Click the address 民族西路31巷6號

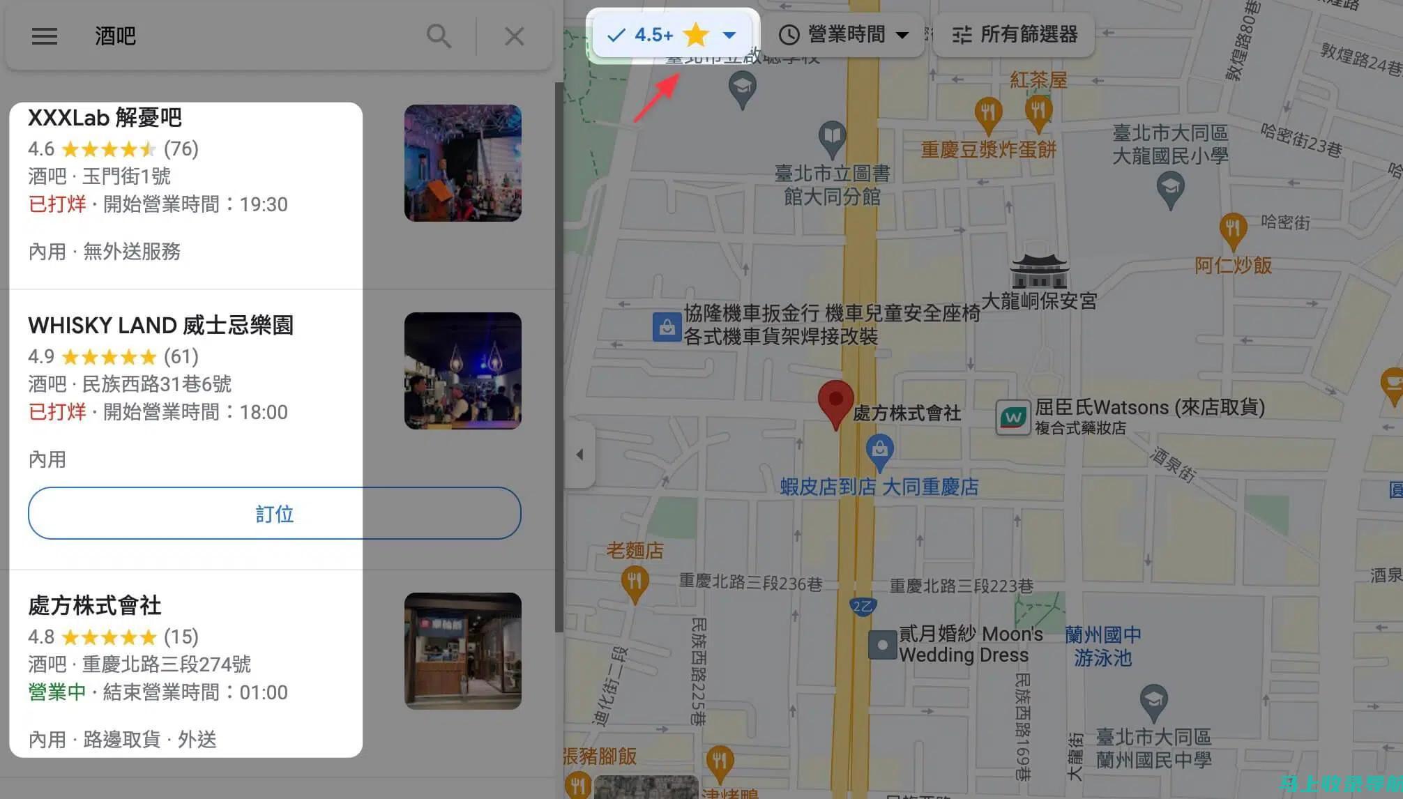coord(157,383)
